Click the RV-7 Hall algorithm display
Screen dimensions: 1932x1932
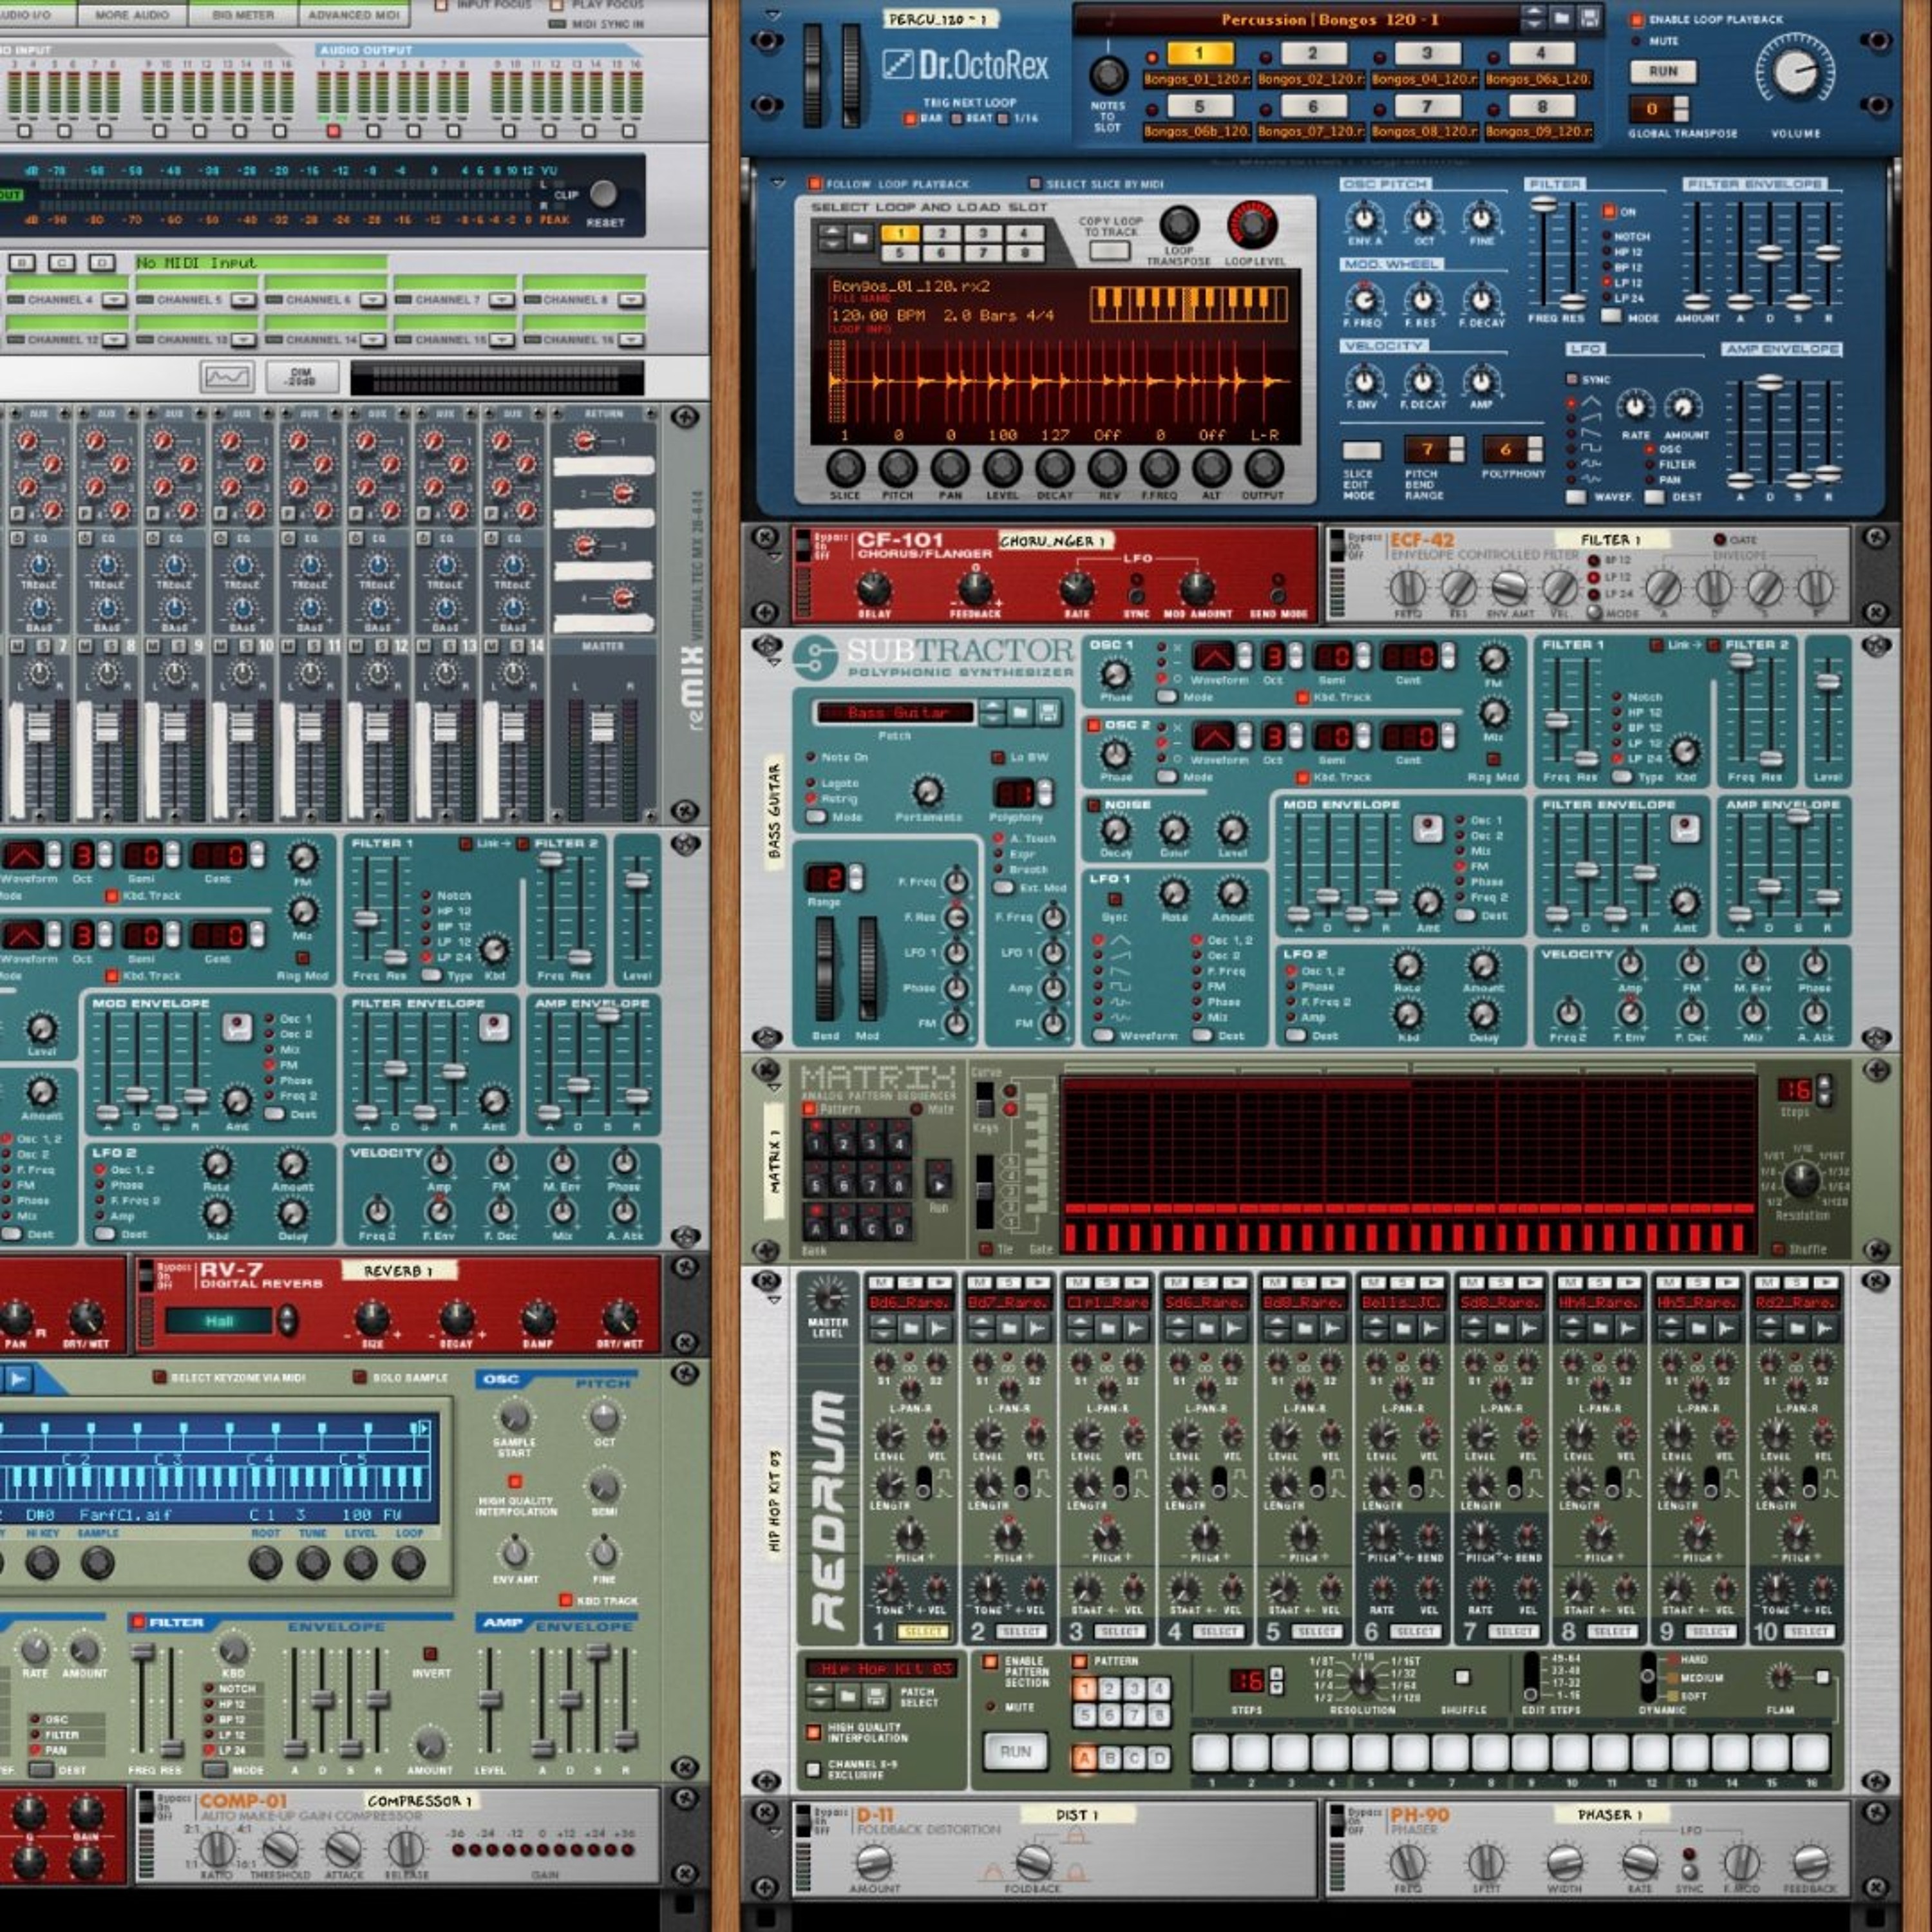219,1321
